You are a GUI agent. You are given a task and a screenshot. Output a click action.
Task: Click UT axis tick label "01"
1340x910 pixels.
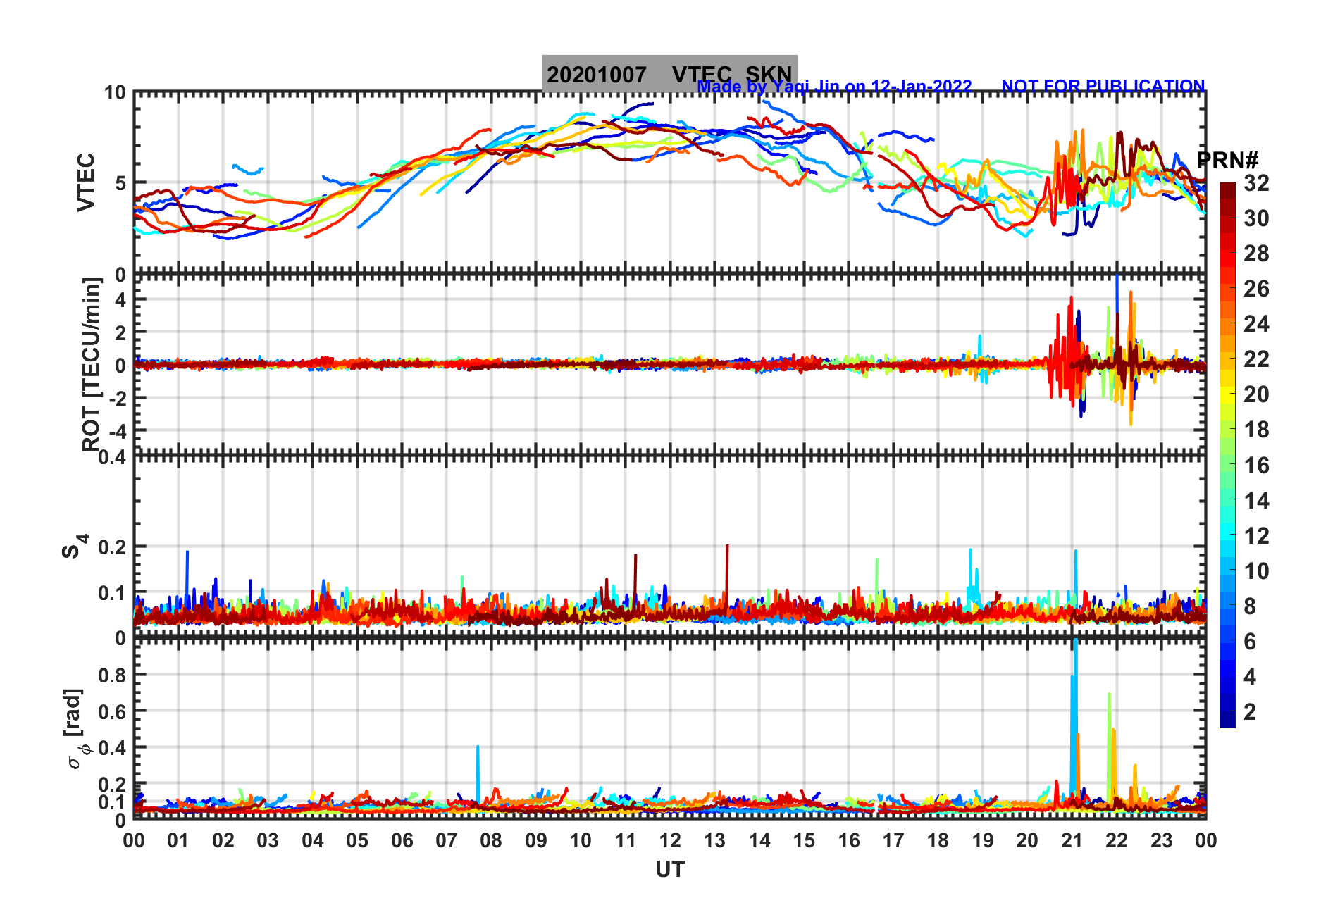[x=178, y=840]
